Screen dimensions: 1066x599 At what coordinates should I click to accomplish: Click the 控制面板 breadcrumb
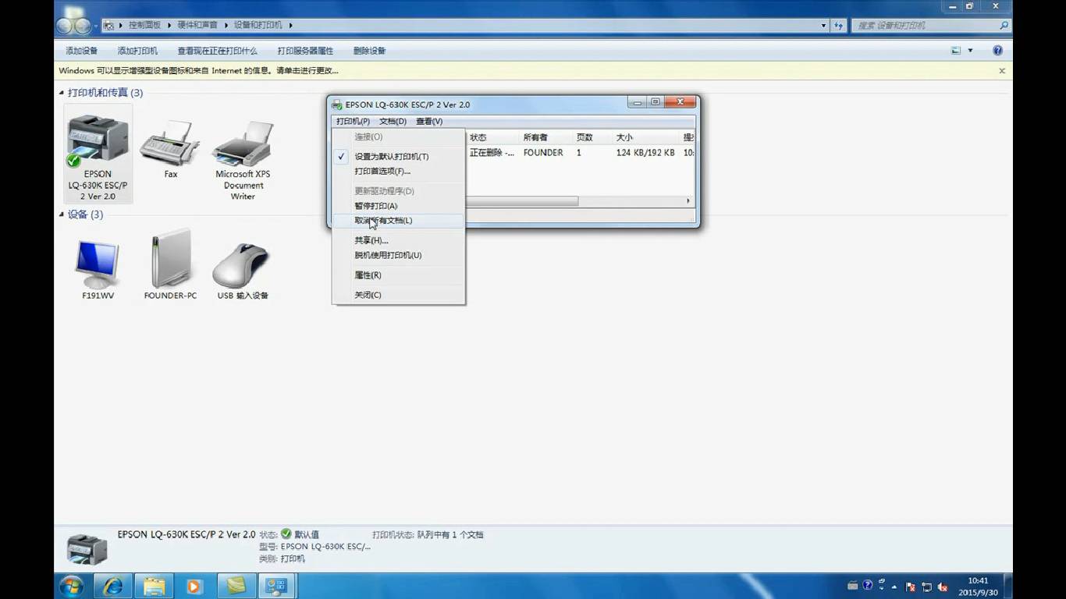coord(144,25)
